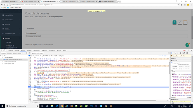Viewport: 193px width, 108px height.
Task: Step into next function call
Action: click(x=178, y=53)
